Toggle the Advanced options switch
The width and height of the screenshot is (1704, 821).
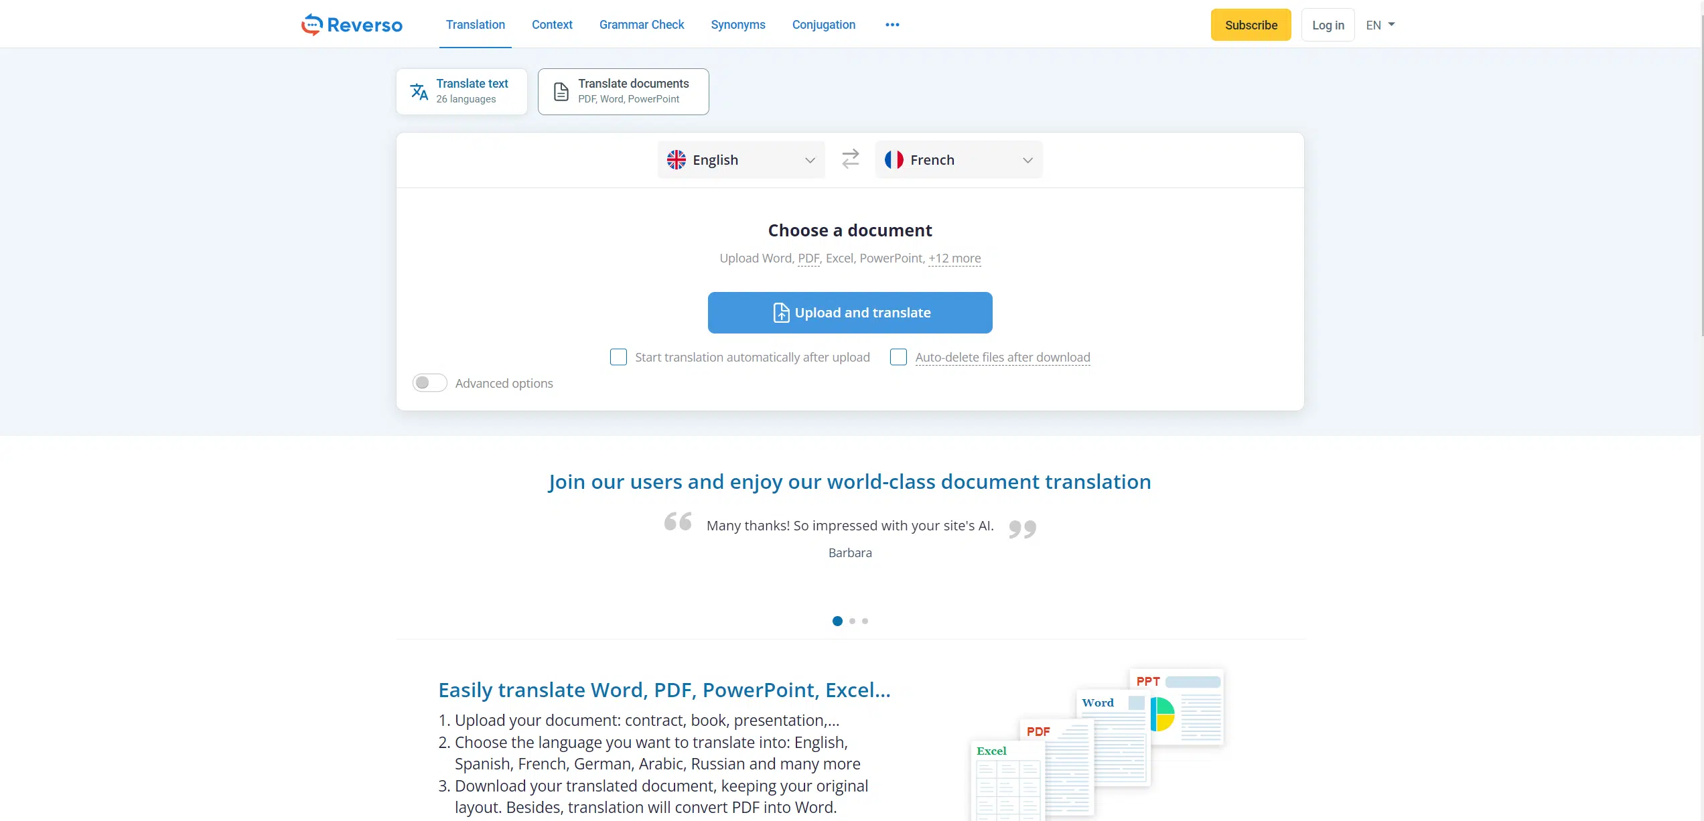pos(429,383)
